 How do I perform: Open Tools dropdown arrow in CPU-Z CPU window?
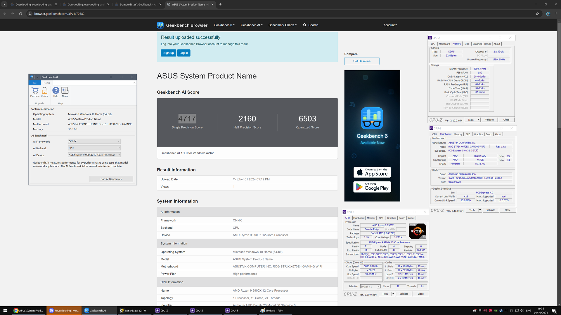(x=393, y=294)
